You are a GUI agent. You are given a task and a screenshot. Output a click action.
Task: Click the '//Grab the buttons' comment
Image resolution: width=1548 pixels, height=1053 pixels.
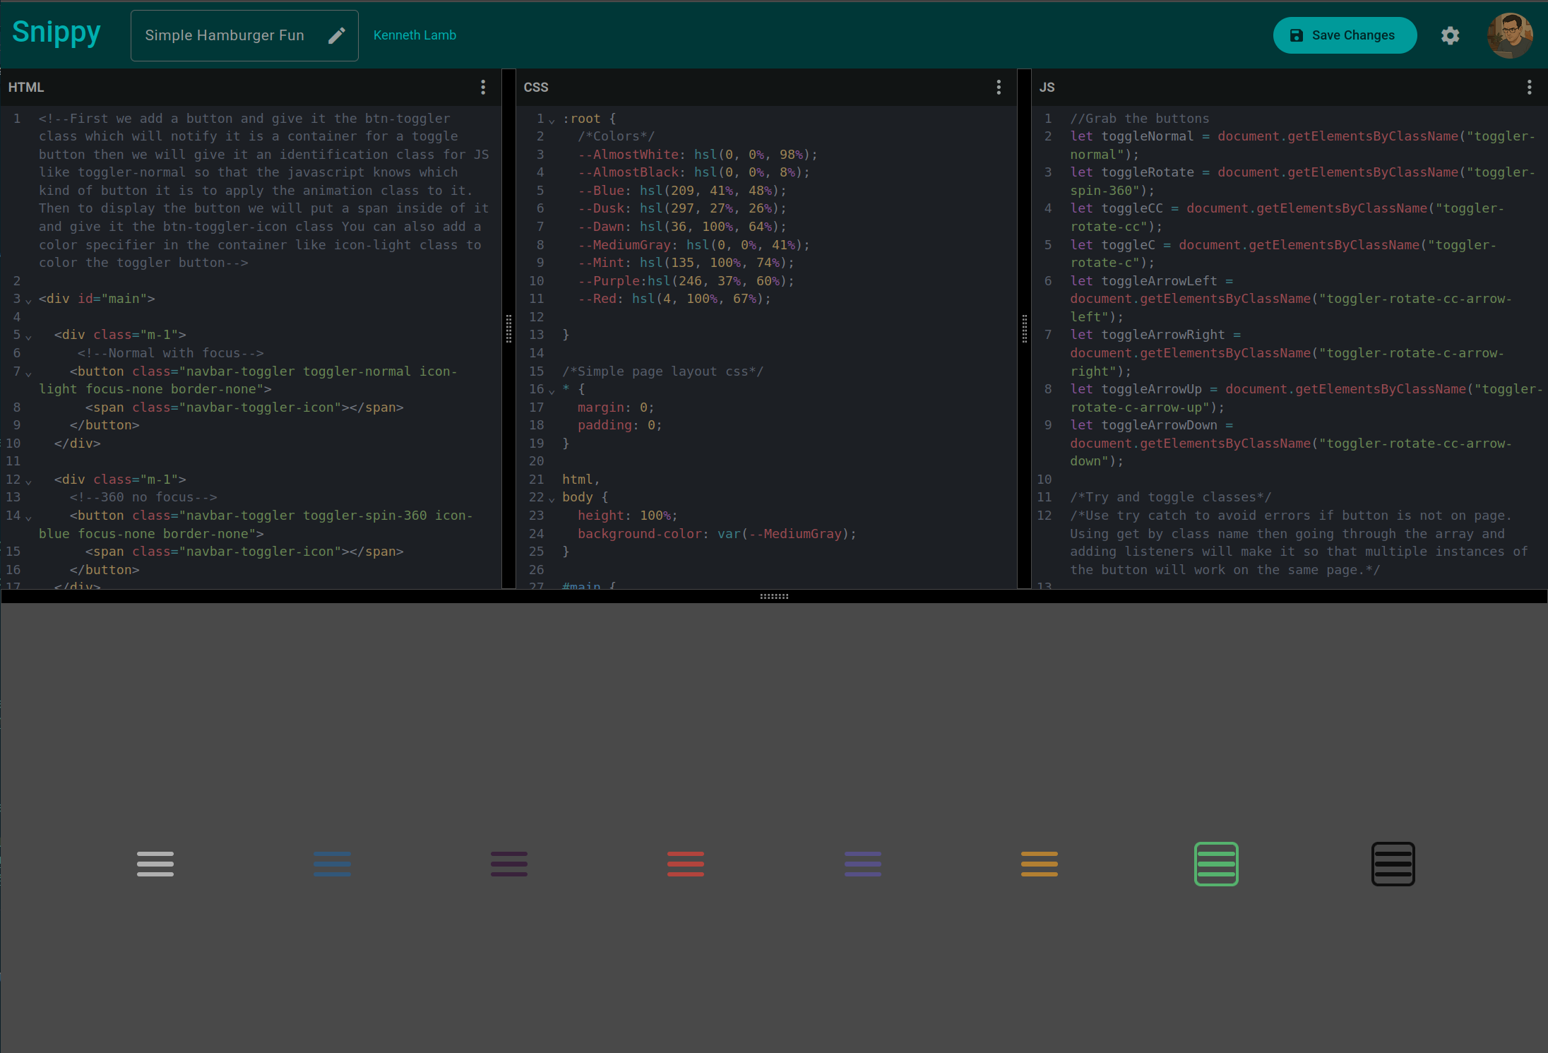click(x=1139, y=119)
